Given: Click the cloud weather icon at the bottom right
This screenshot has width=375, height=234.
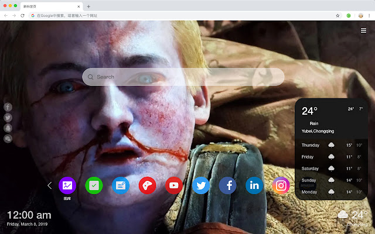Looking at the screenshot, I should pos(343,215).
